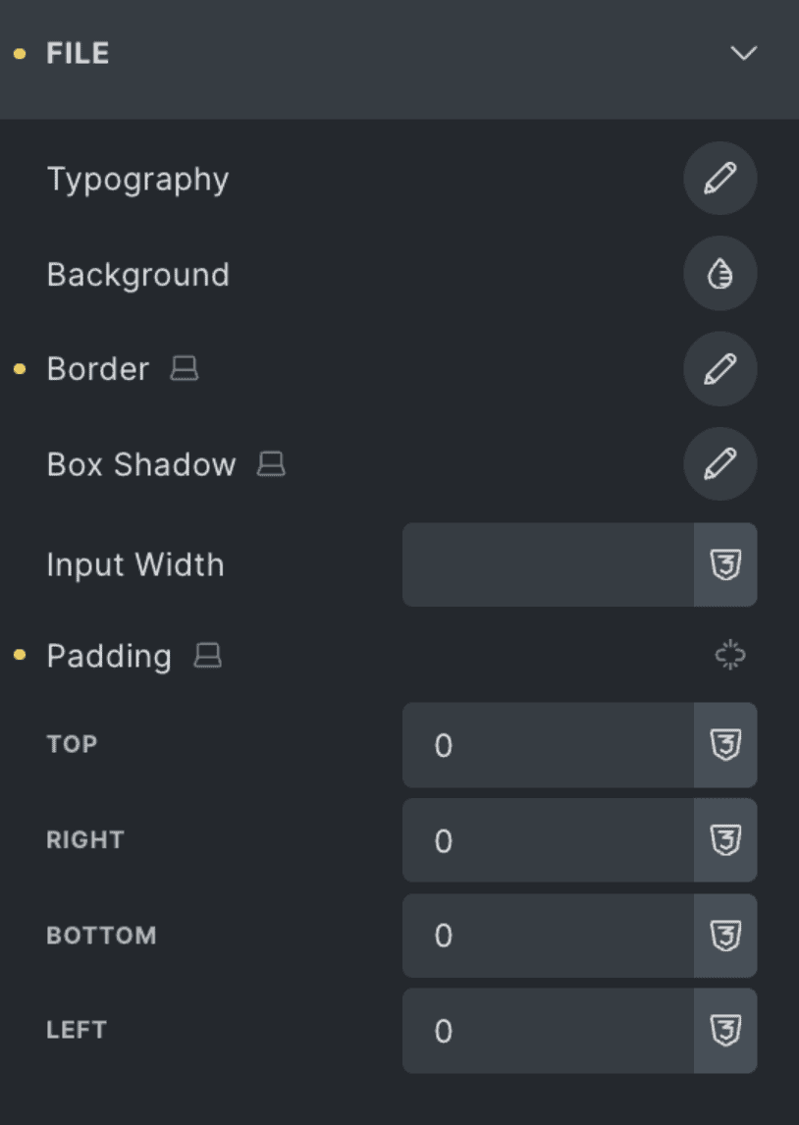Click the FILE section header title
This screenshot has height=1125, width=799.
coord(78,53)
